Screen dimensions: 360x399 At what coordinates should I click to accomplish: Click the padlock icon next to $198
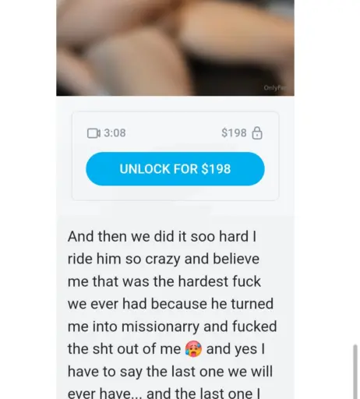(257, 133)
